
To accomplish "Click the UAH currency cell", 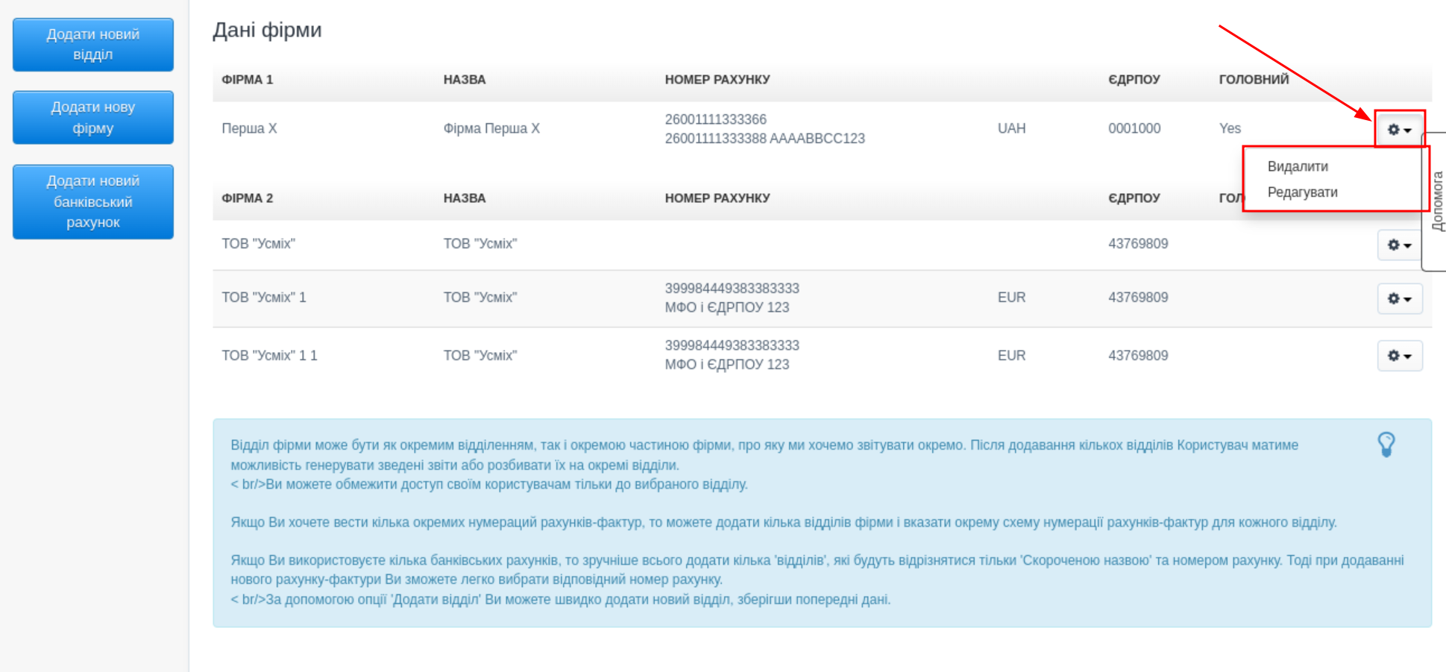I will 1011,128.
